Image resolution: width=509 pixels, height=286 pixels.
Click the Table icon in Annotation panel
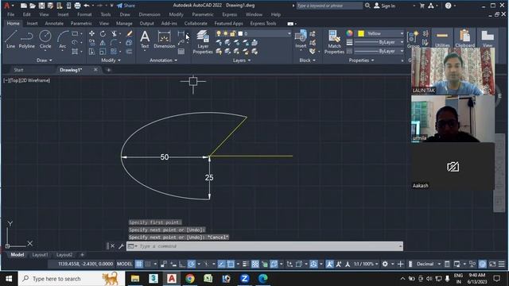181,52
